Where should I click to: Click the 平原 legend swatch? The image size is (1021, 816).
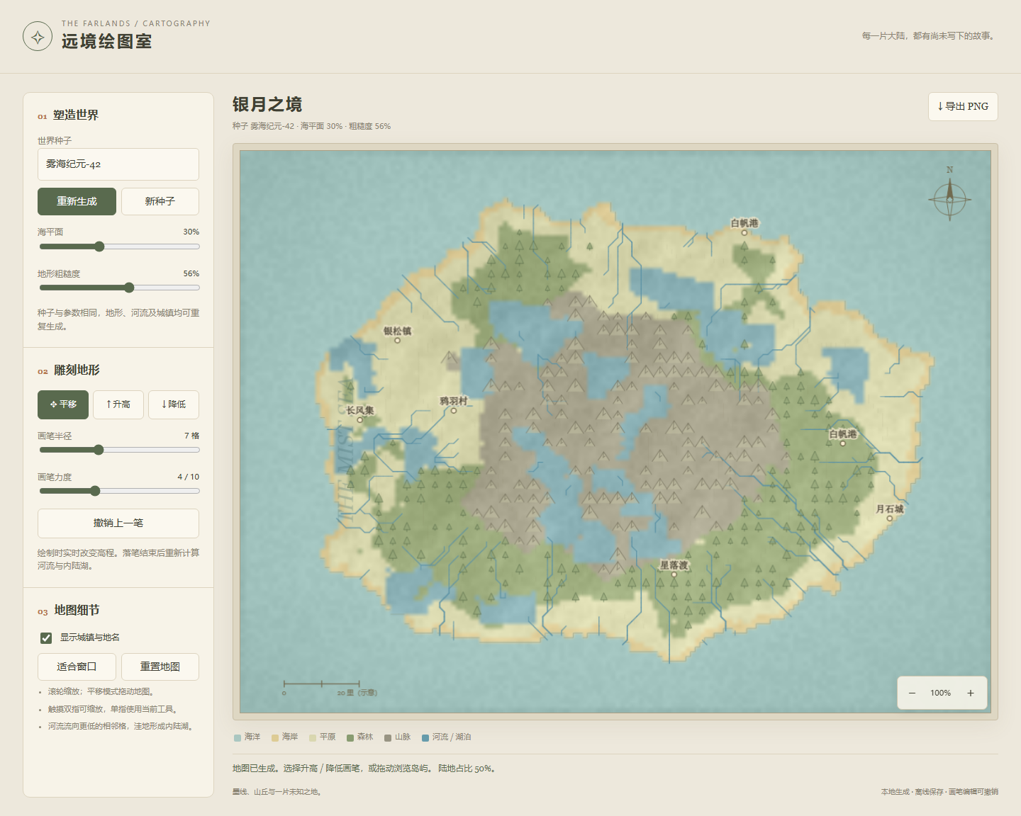[x=313, y=737]
